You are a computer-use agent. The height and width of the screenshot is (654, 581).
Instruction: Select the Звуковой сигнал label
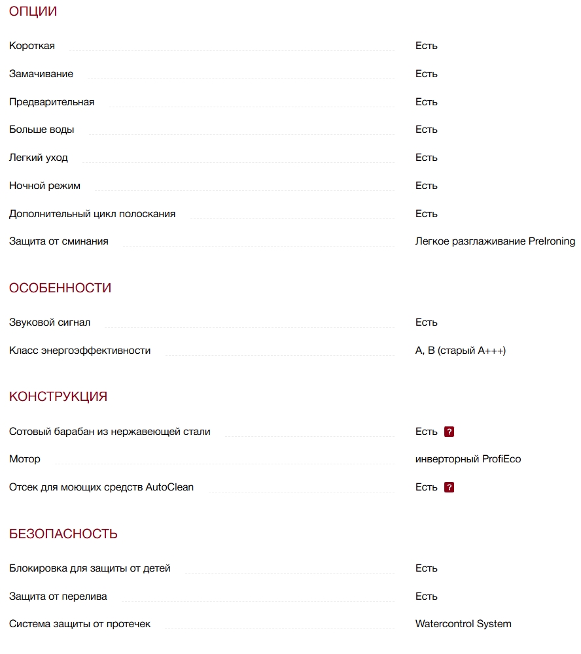pos(50,322)
